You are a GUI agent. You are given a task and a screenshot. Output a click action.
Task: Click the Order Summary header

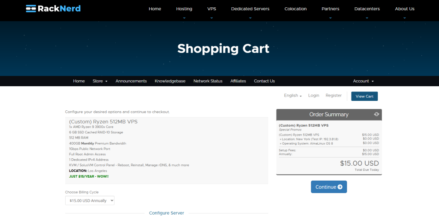click(329, 115)
